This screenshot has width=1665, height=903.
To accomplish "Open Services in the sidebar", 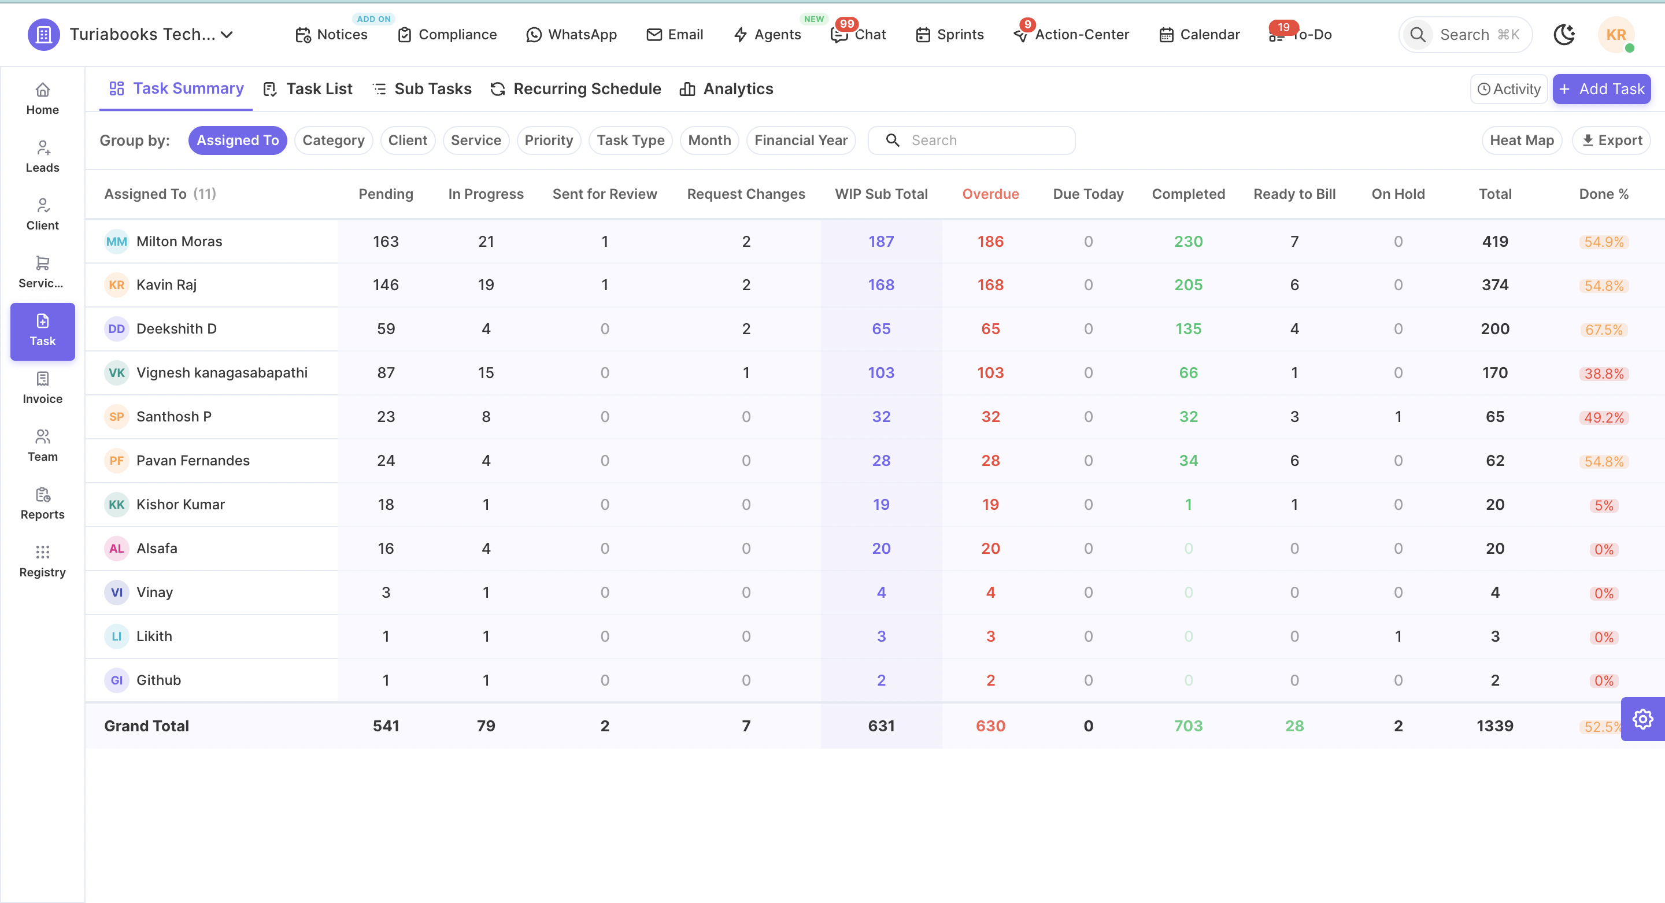I will coord(43,273).
